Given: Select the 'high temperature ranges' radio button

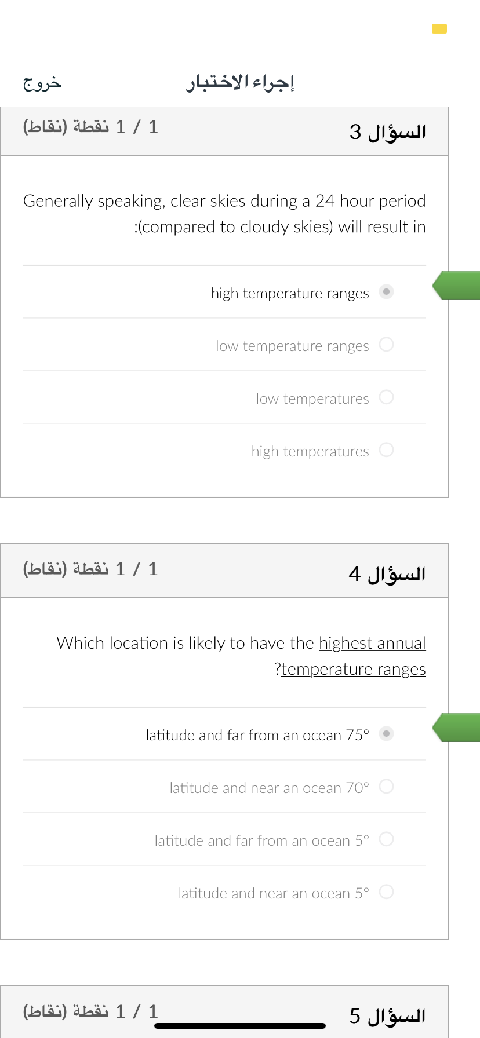Looking at the screenshot, I should (x=386, y=291).
